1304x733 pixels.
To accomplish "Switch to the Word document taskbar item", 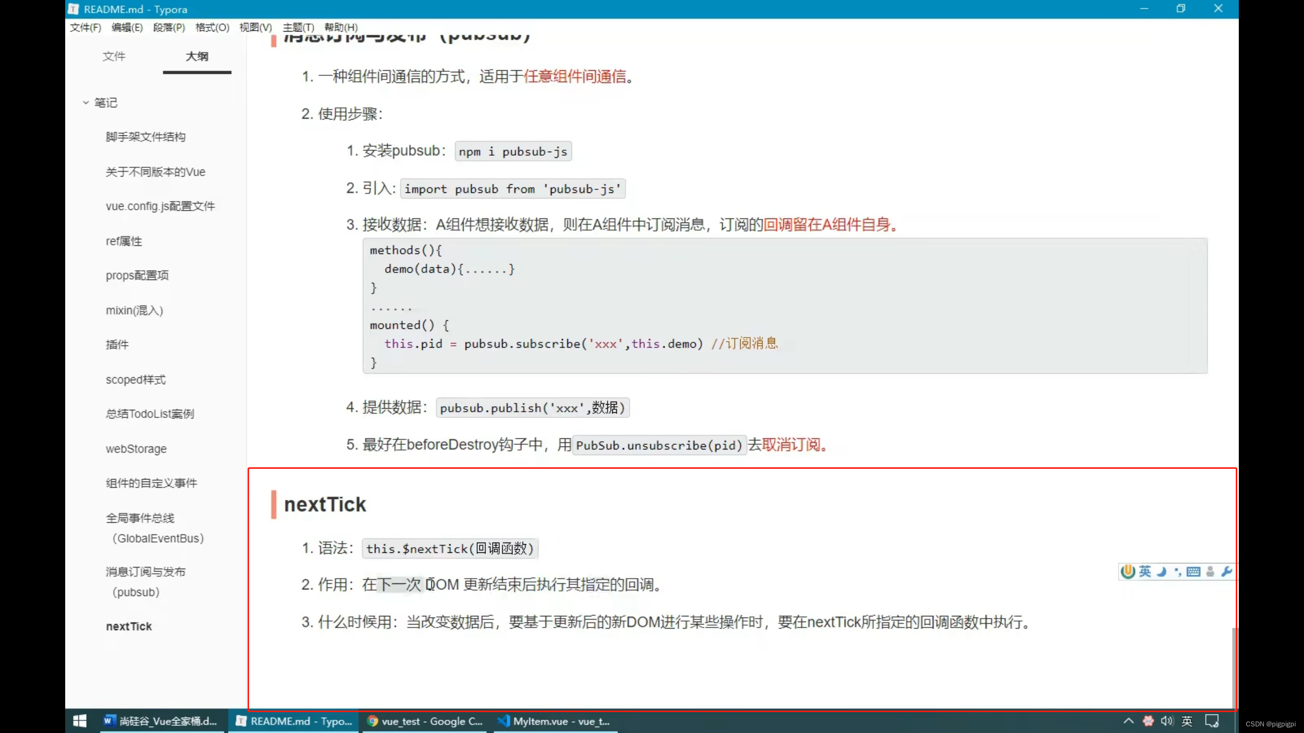I will click(x=162, y=721).
